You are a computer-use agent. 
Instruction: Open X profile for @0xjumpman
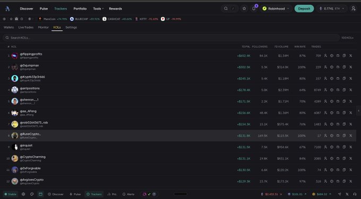click(350, 67)
